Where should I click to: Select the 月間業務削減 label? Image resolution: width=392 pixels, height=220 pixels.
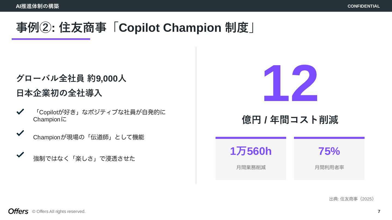(x=251, y=167)
